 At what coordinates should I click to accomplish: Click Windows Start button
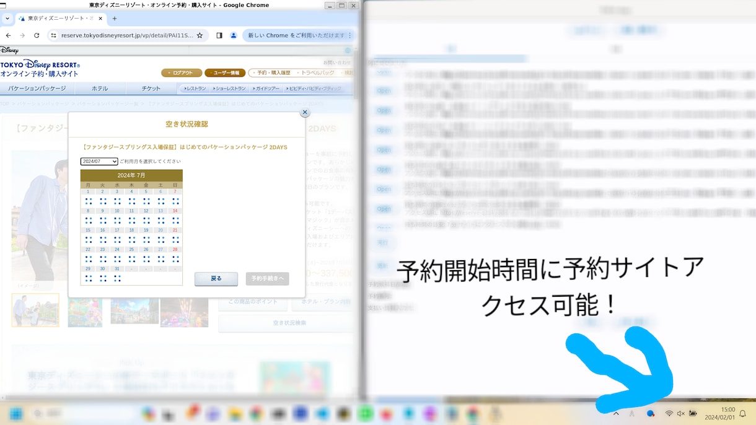tap(16, 413)
